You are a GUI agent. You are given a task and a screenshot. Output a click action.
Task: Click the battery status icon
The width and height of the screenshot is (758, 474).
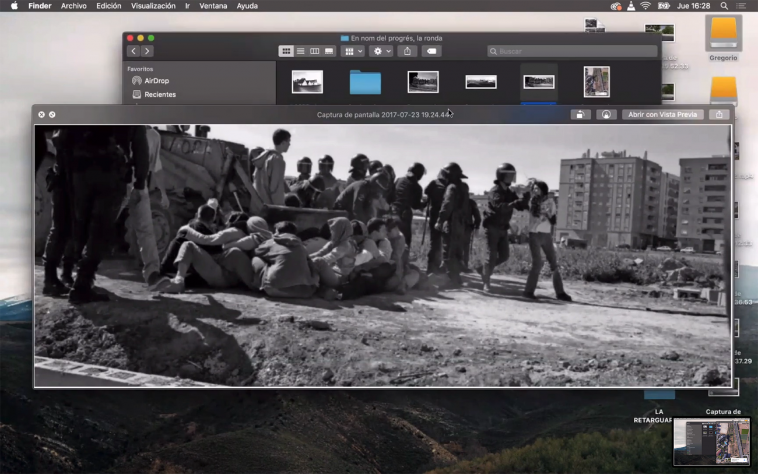(x=664, y=6)
